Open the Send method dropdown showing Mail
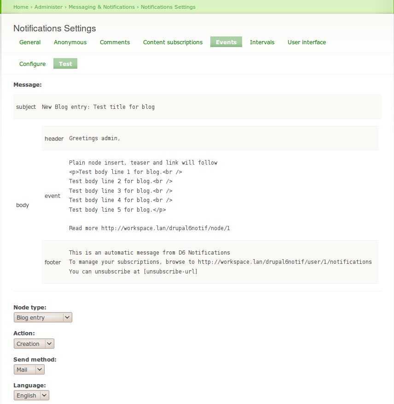This screenshot has width=394, height=404. click(x=29, y=369)
